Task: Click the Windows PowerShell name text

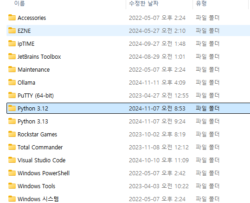Action: (x=44, y=173)
